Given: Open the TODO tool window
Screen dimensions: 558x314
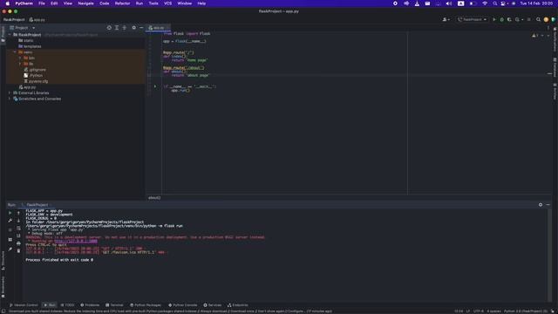Looking at the screenshot, I should [67, 305].
